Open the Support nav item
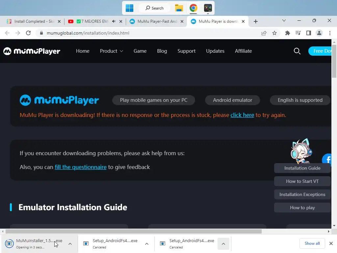 tap(186, 51)
